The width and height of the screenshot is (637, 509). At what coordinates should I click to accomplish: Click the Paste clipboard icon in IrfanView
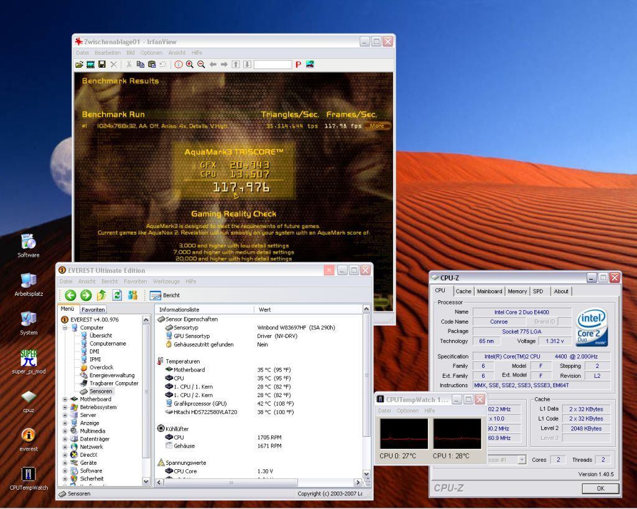click(152, 65)
